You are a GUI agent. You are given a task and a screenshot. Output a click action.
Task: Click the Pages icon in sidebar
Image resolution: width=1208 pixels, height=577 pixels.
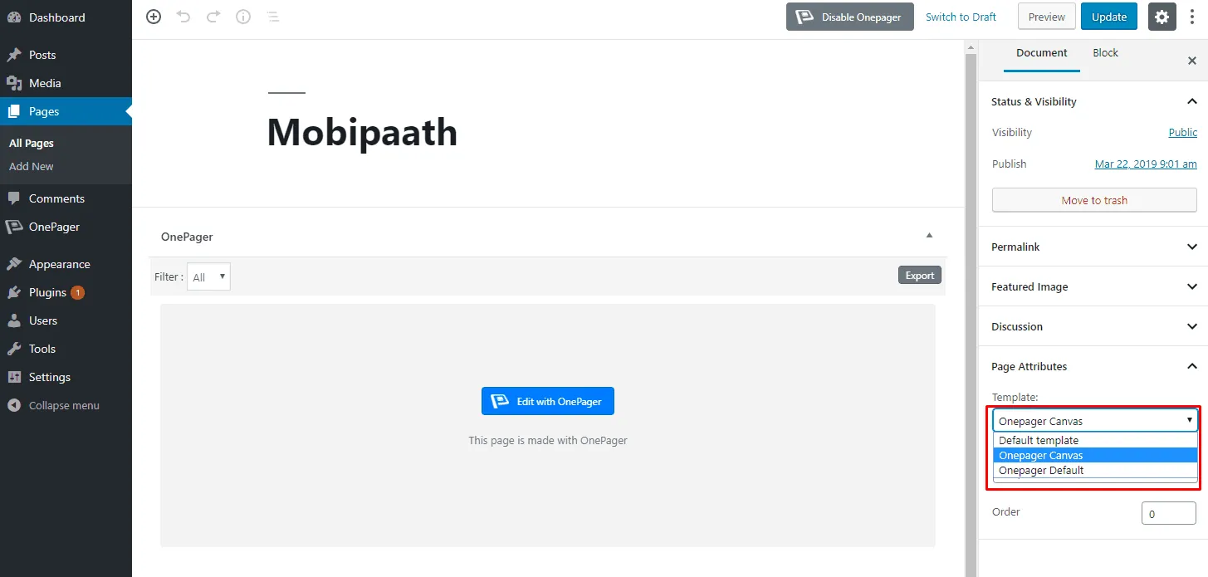click(14, 111)
